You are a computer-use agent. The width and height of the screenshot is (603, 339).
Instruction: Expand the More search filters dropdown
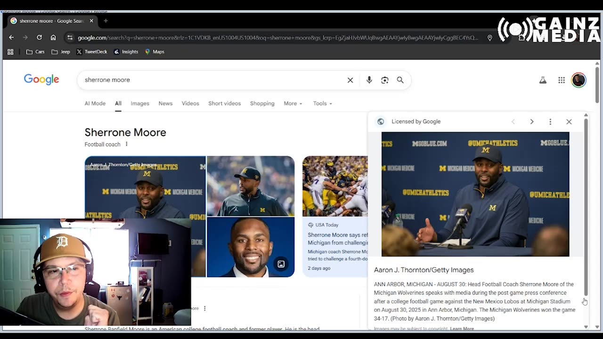(x=293, y=104)
